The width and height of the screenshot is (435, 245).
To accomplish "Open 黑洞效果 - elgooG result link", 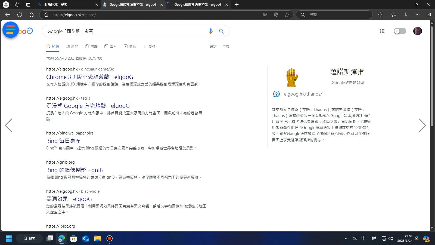I will (x=69, y=199).
